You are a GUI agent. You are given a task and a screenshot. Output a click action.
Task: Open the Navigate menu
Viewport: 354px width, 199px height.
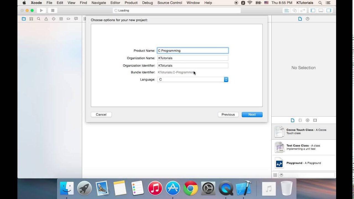(x=98, y=3)
